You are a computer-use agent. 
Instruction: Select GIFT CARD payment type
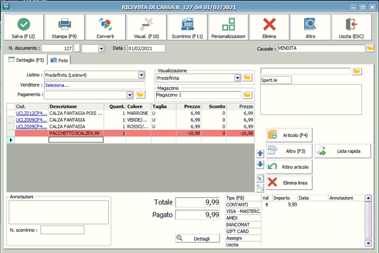click(x=243, y=231)
